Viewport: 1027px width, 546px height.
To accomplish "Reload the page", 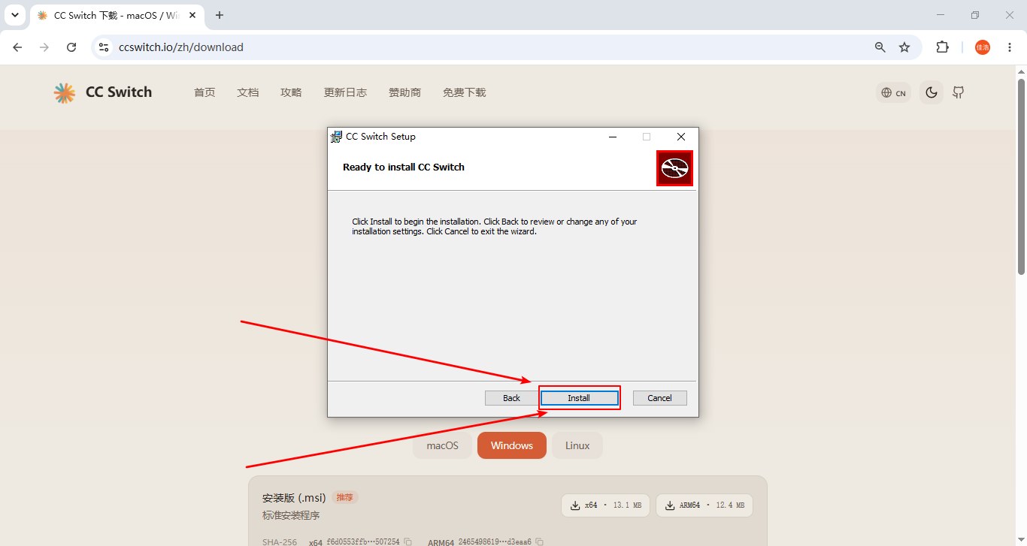I will tap(71, 47).
